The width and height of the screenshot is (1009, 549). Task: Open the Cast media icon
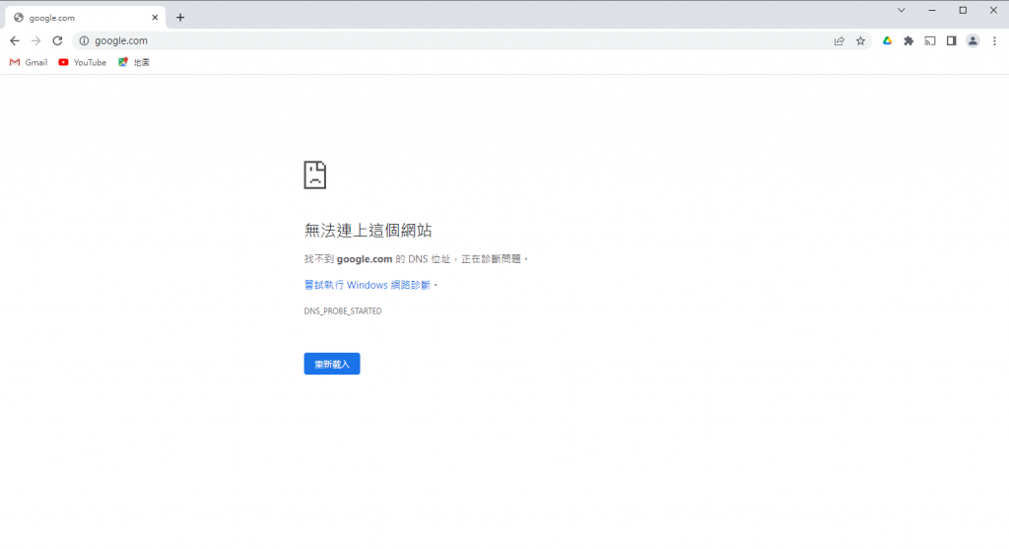point(930,40)
